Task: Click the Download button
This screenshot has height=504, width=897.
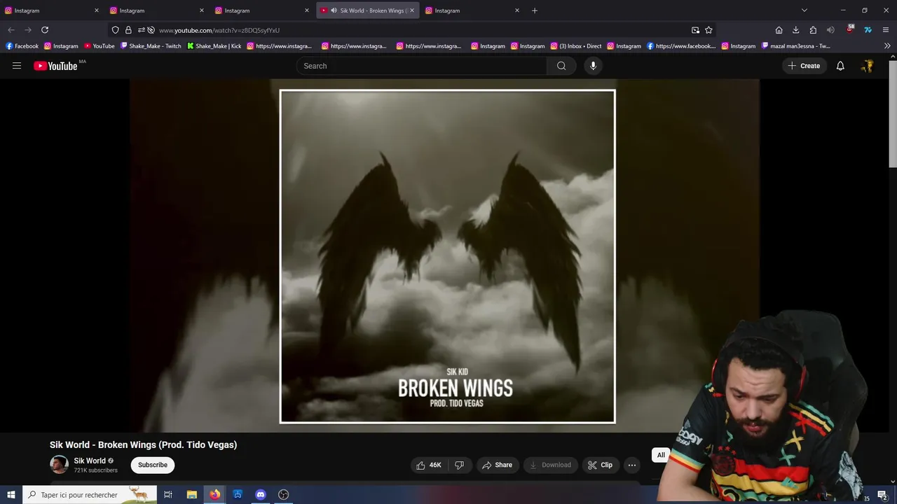Action: click(x=550, y=465)
